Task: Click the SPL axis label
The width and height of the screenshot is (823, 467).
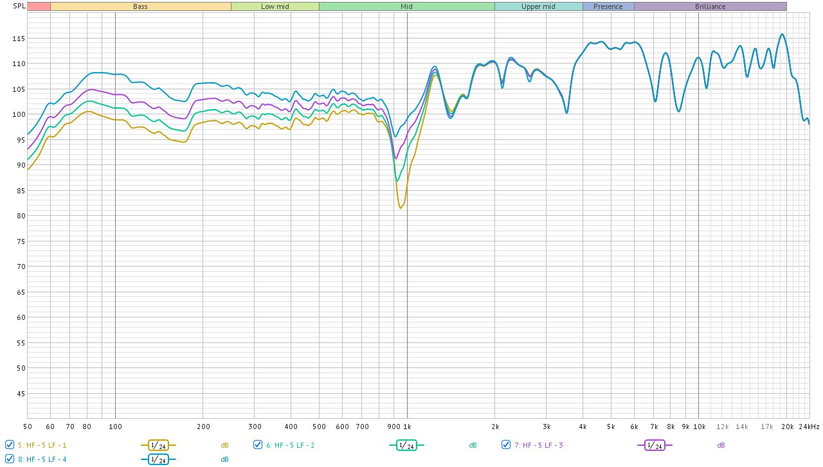Action: click(x=13, y=6)
